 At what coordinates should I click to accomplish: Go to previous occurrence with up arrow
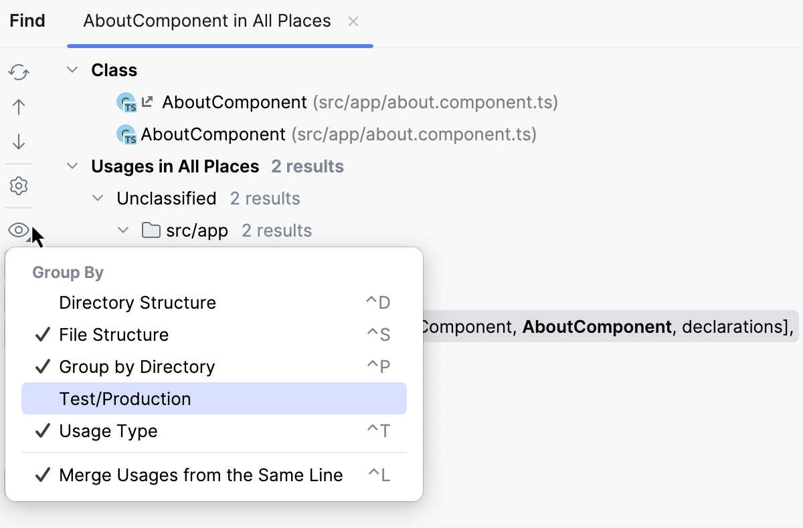(x=19, y=107)
